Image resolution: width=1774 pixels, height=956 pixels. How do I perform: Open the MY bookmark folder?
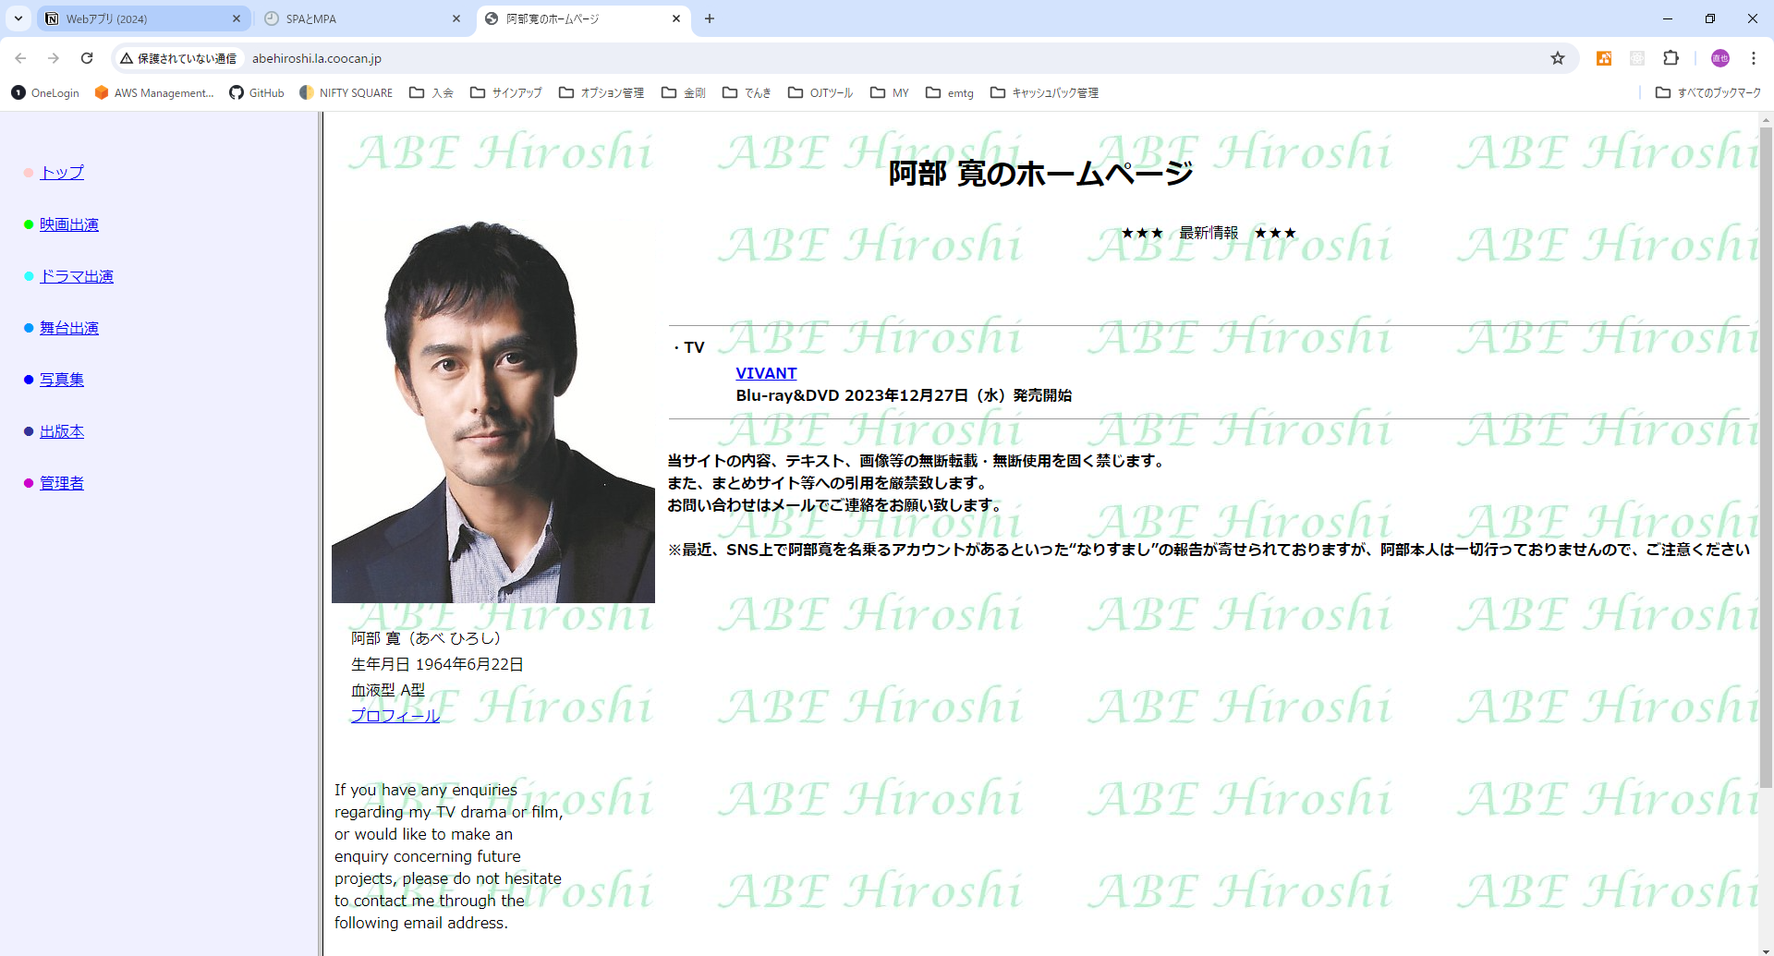pos(890,92)
